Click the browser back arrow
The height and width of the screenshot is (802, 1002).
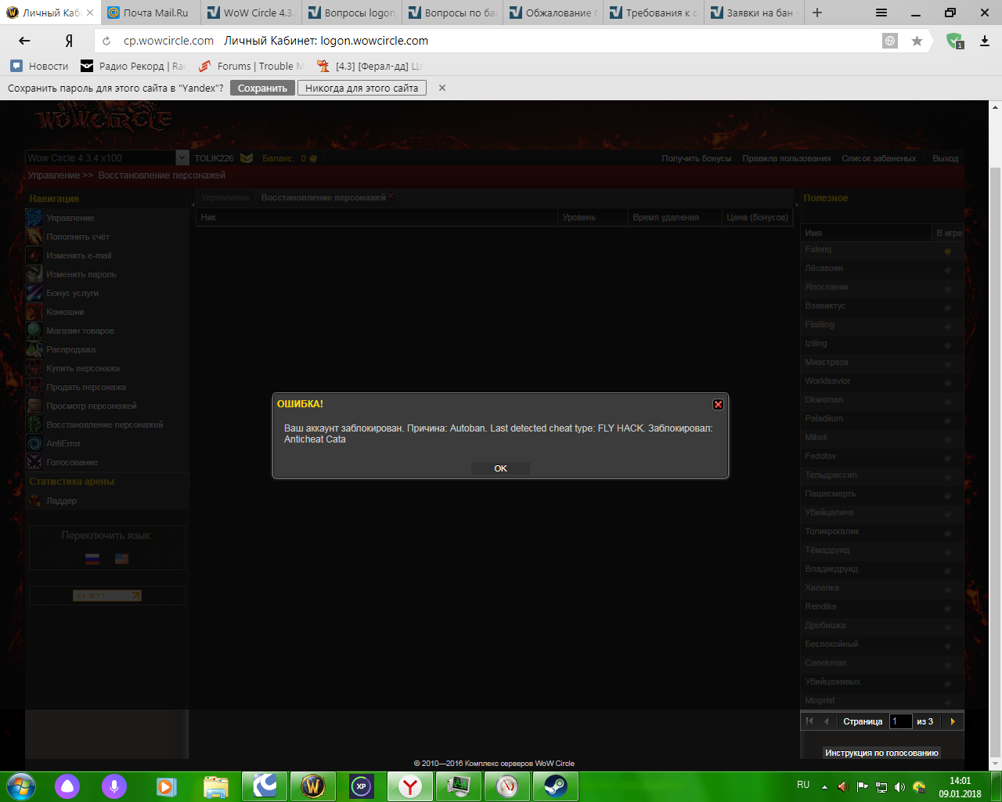pos(24,41)
